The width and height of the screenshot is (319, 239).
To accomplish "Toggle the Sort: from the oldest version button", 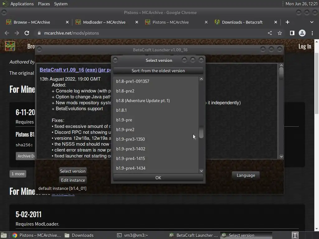I will (x=158, y=71).
